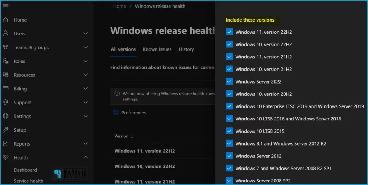
Task: Click the Include these versions heading
Action: (250, 20)
